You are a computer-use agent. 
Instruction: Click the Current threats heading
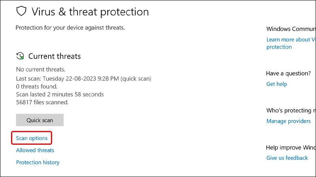[55, 56]
